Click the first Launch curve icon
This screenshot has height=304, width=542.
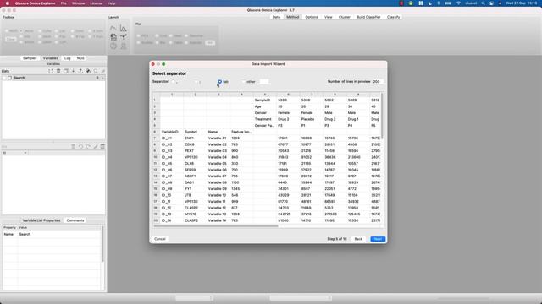113,28
